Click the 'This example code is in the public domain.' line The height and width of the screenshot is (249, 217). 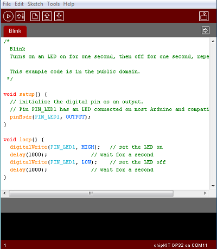coord(75,71)
